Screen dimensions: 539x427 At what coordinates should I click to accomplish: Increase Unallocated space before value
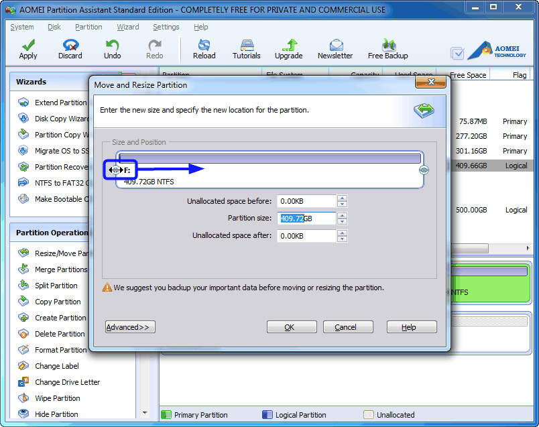tap(342, 198)
